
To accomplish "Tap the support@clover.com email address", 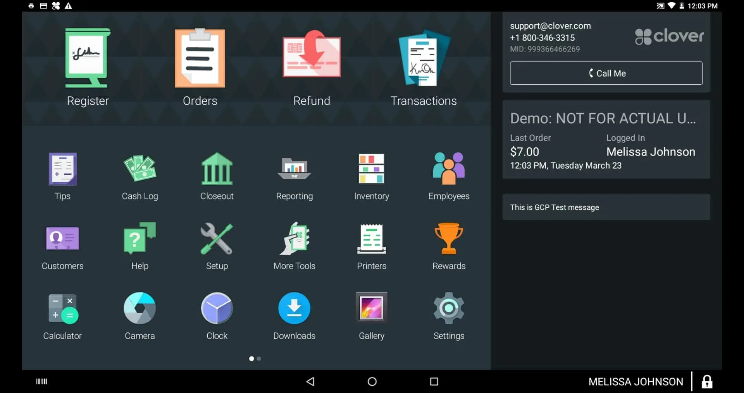I will [x=550, y=26].
